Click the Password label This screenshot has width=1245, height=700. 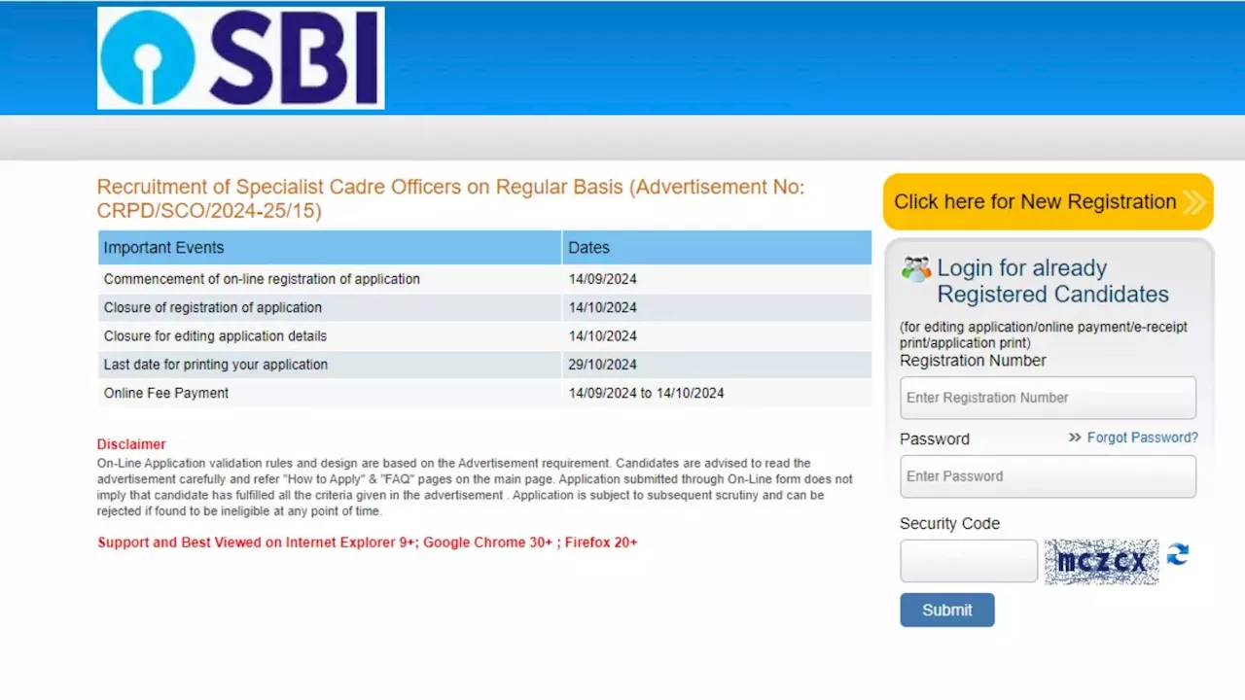(935, 439)
